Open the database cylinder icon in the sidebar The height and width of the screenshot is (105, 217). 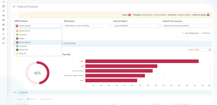tap(3, 39)
